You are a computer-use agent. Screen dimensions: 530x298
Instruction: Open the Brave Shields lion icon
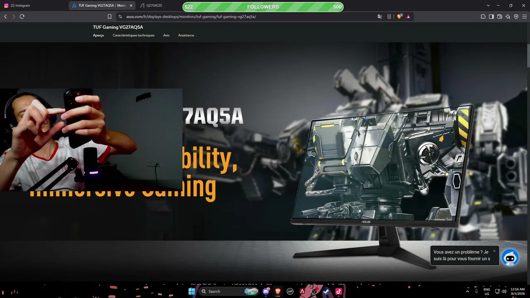coord(400,17)
